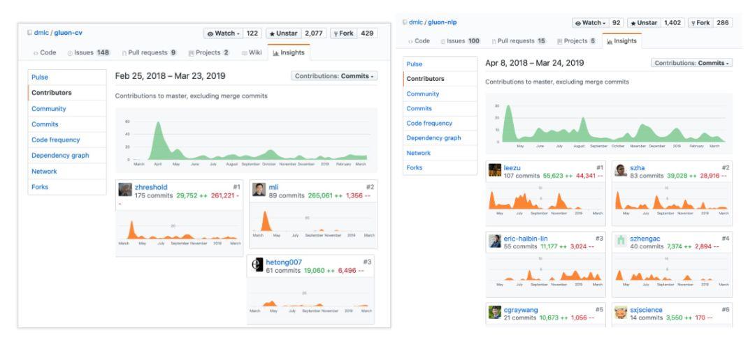Image resolution: width=755 pixels, height=351 pixels.
Task: Open Projects 5 tab in gluon-nlp
Action: click(x=576, y=41)
